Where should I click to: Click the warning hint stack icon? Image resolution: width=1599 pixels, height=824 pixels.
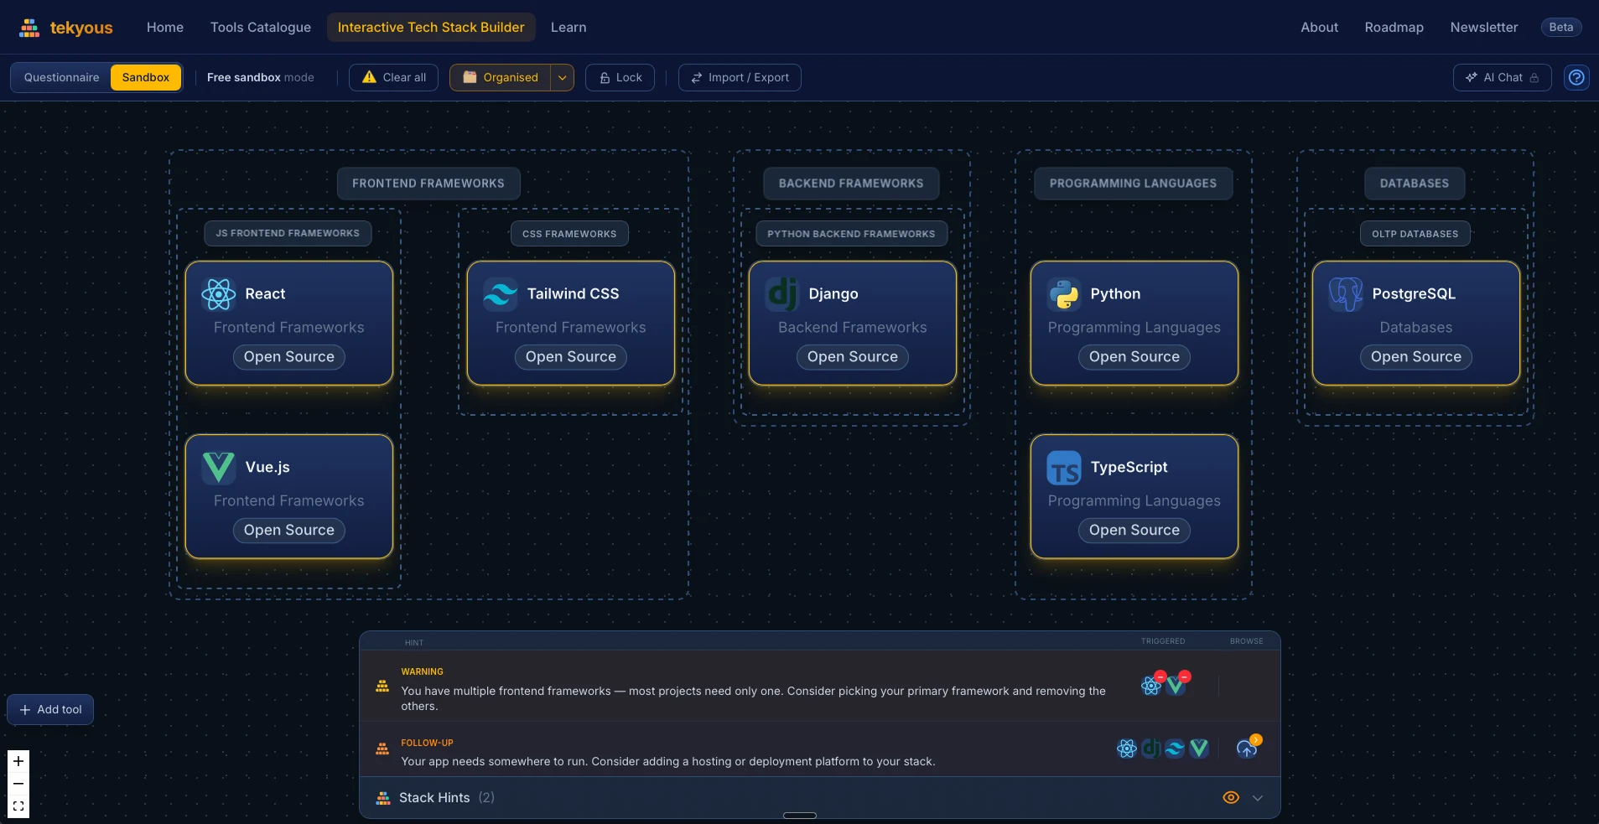pyautogui.click(x=382, y=686)
